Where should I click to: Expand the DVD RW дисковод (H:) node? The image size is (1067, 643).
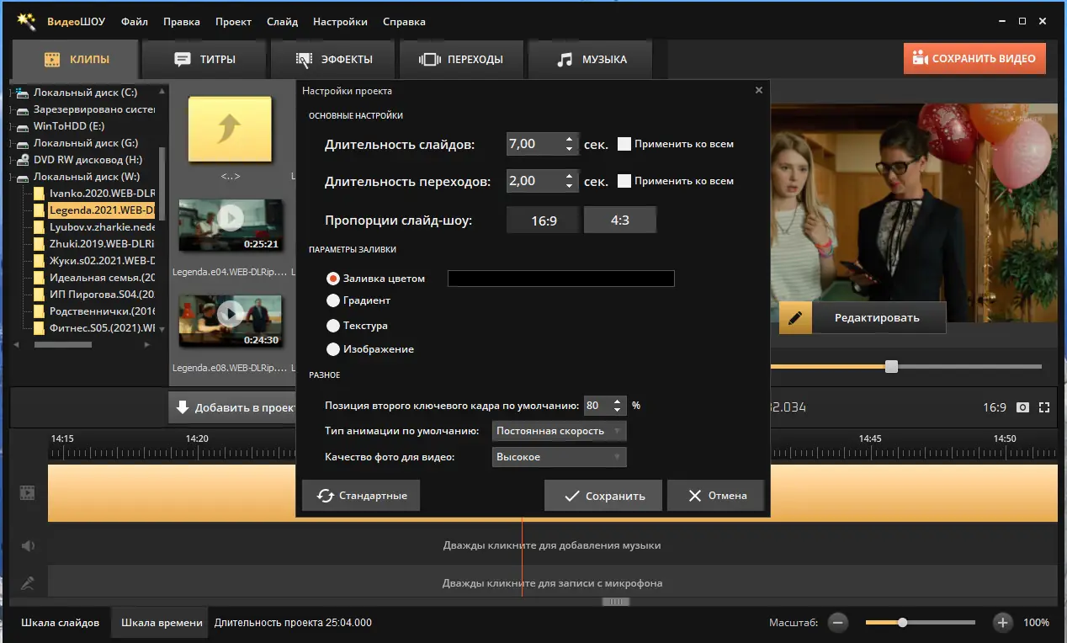[10, 160]
